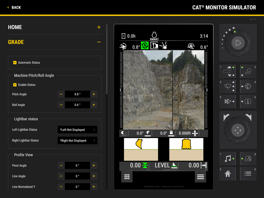Screen dimensions: 264x198
Task: Click the green auto mode icon
Action: (145, 45)
